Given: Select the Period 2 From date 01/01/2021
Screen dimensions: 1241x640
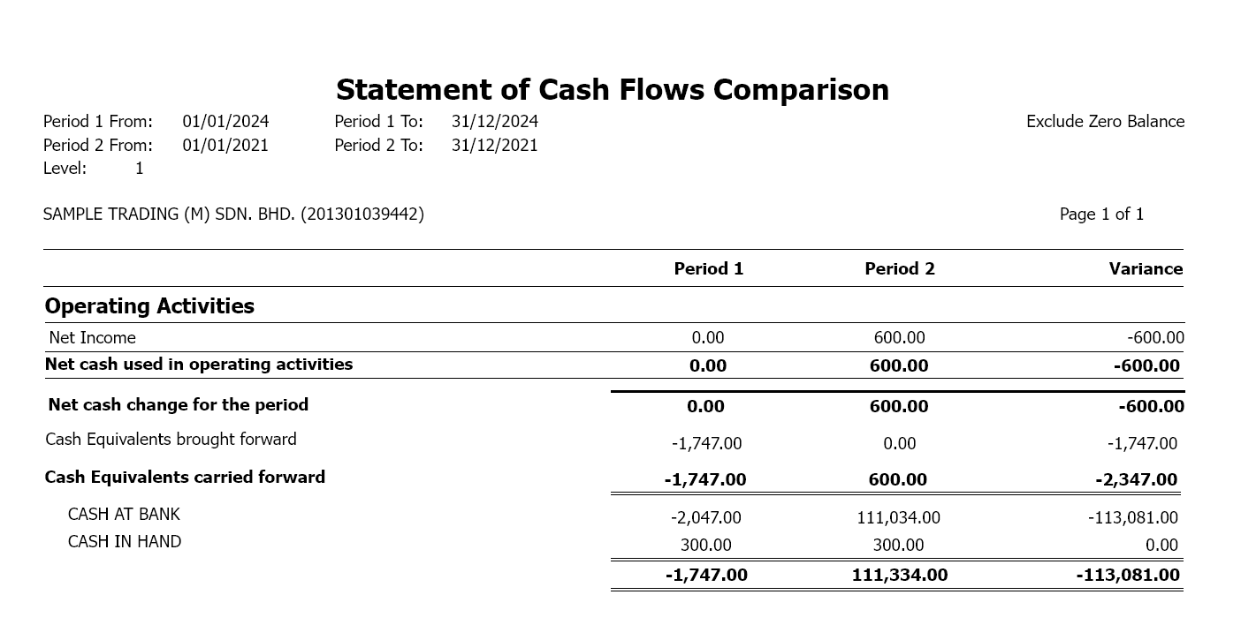Looking at the screenshot, I should pos(225,146).
